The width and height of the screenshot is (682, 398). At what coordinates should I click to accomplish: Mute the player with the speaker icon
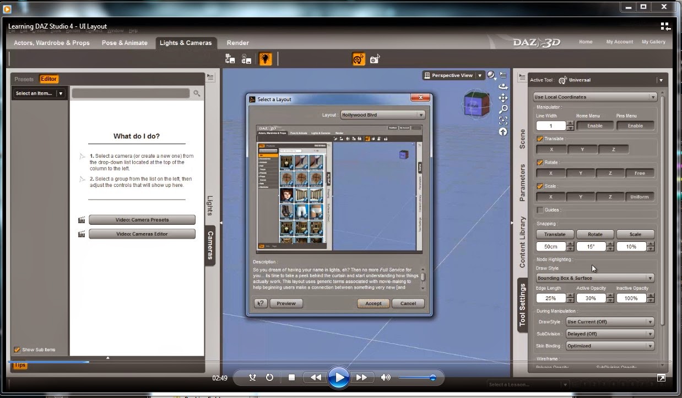point(386,378)
